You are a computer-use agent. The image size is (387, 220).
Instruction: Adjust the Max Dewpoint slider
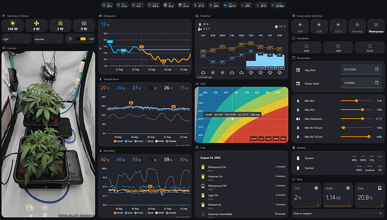pos(356,119)
